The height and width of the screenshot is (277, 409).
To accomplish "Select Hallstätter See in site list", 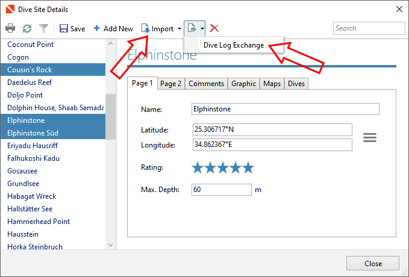I will point(53,209).
